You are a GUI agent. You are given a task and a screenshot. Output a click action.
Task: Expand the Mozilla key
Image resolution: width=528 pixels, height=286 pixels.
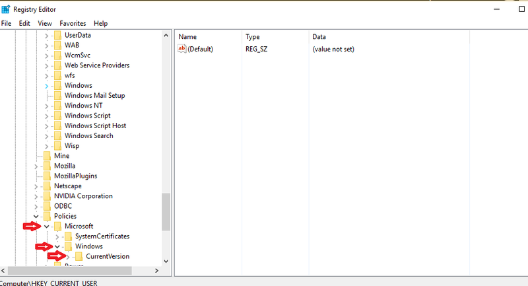(x=36, y=166)
